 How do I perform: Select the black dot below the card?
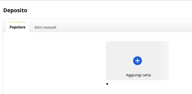coord(107,84)
